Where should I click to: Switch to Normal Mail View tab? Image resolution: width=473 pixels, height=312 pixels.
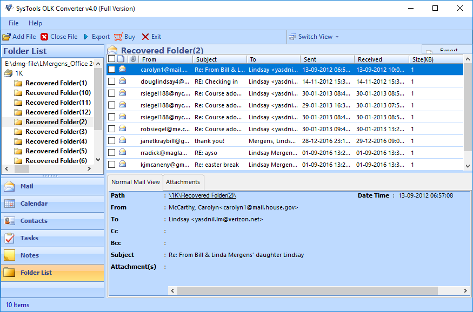pos(136,182)
